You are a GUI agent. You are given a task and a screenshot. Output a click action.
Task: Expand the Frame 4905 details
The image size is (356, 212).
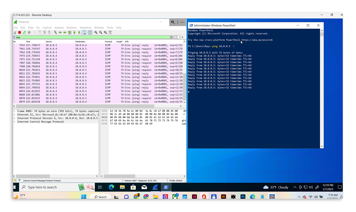[15, 111]
